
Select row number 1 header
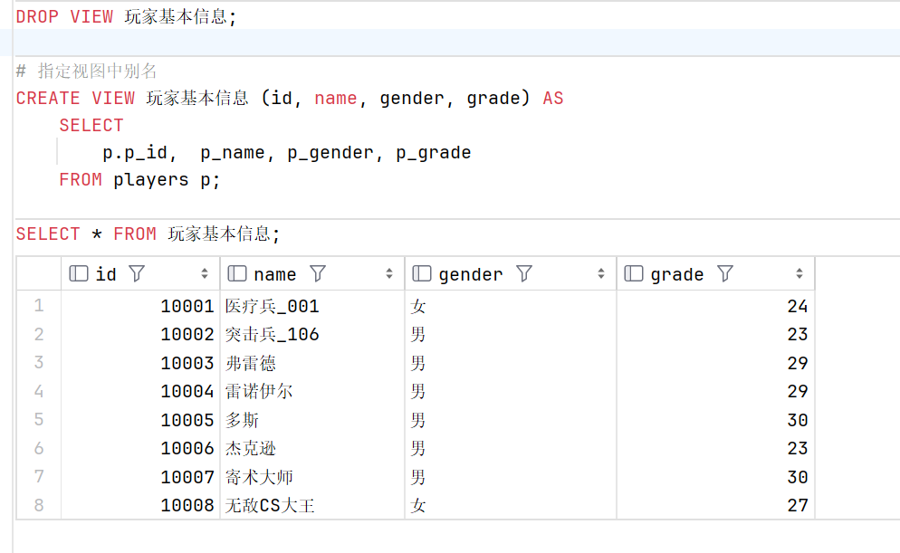[x=38, y=305]
